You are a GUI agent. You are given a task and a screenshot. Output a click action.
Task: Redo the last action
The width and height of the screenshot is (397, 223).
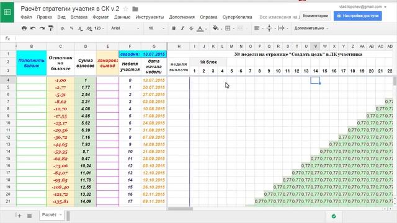coord(42,28)
